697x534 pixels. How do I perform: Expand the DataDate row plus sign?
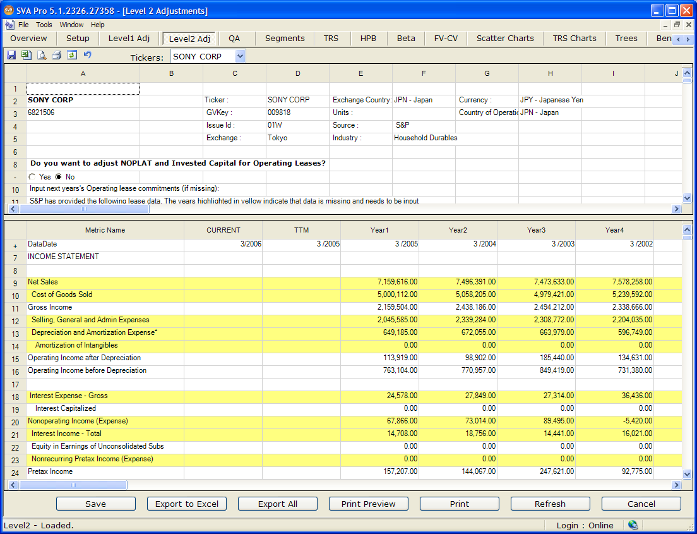coord(15,245)
